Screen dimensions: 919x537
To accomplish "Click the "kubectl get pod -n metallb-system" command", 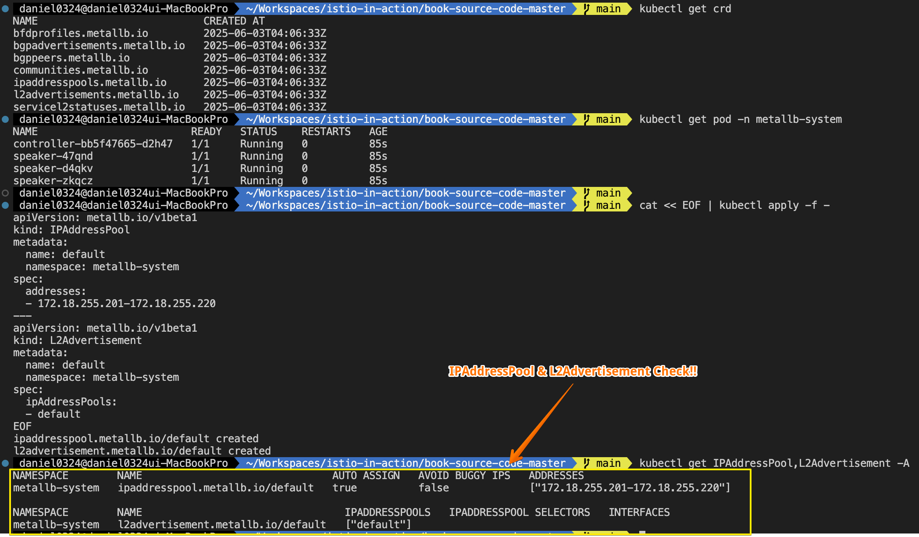I will [x=740, y=119].
